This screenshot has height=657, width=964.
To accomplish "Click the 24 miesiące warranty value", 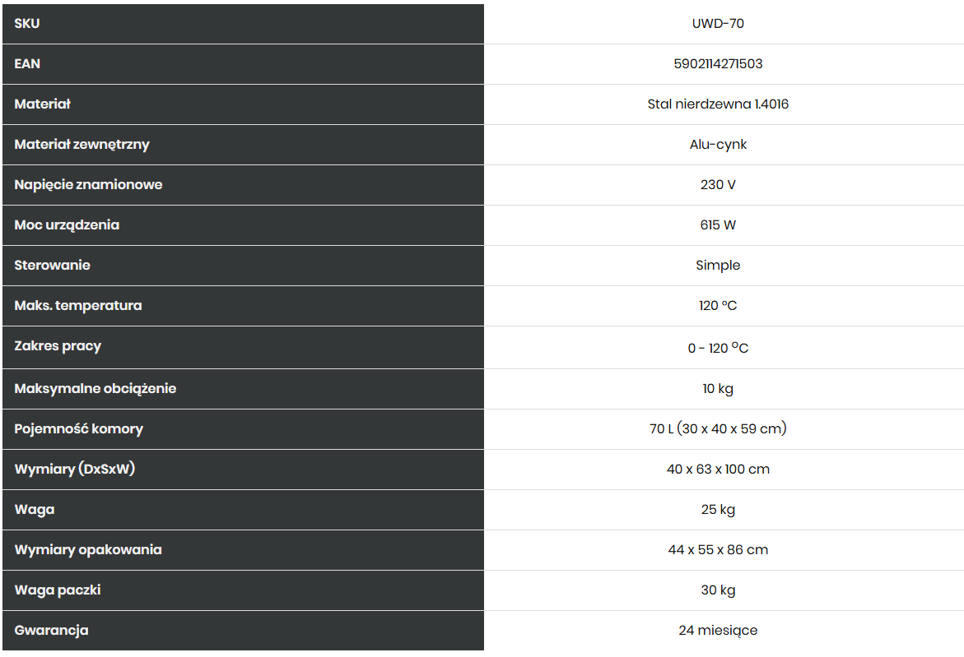I will pyautogui.click(x=718, y=631).
